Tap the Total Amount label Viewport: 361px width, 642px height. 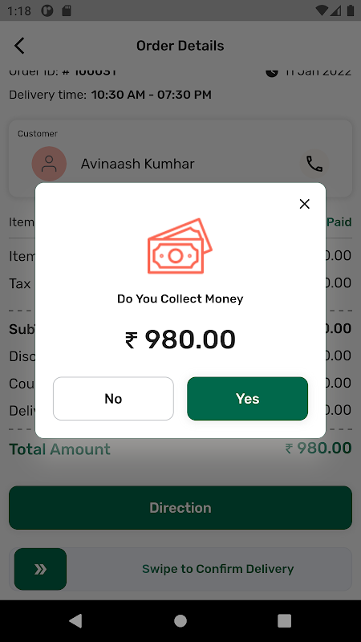tap(59, 449)
